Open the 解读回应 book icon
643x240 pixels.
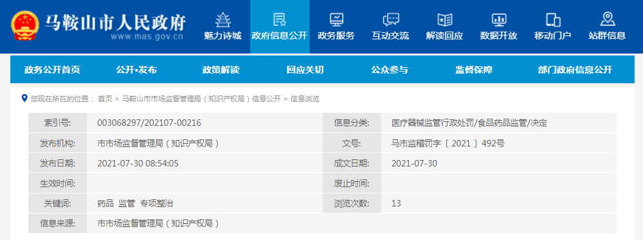[x=444, y=19]
